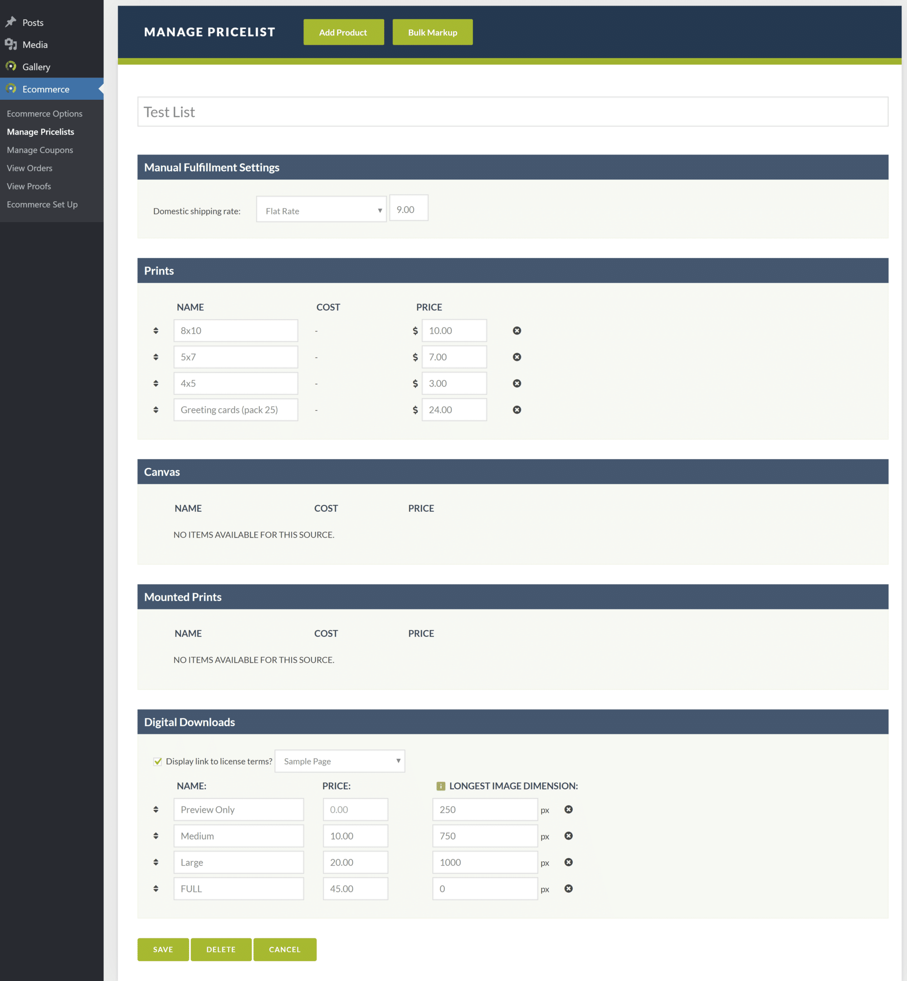Open View Orders submenu item

coord(29,168)
